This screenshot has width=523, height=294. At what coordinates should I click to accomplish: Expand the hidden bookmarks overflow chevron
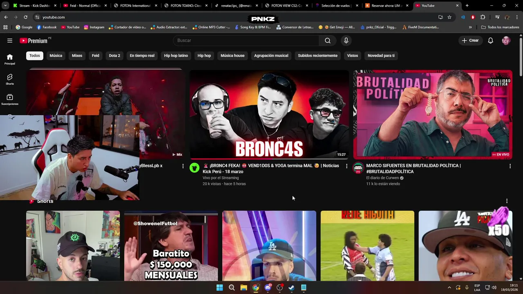(x=470, y=27)
